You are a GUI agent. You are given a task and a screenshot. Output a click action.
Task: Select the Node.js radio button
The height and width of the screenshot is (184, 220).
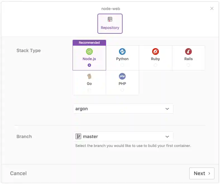pos(89,65)
